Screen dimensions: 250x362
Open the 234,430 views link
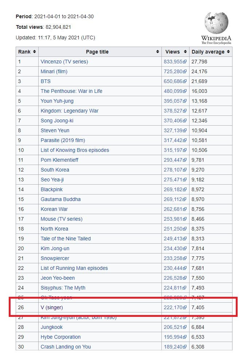pos(173,249)
